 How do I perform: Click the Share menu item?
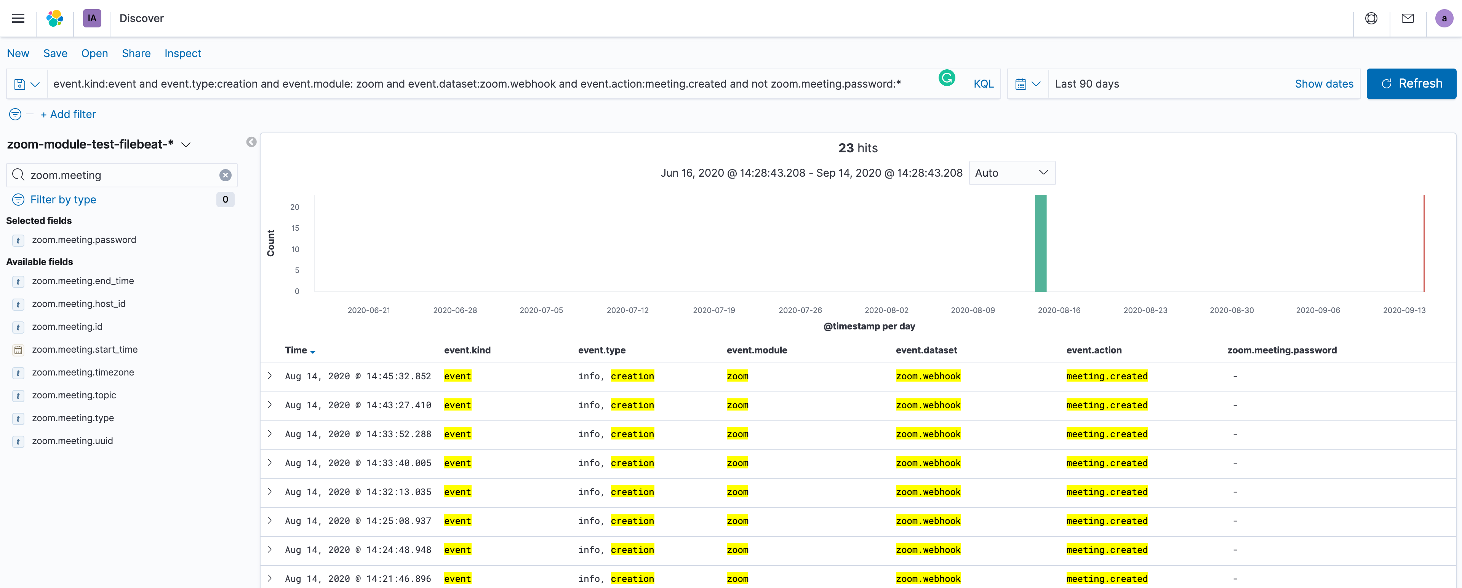(x=136, y=53)
